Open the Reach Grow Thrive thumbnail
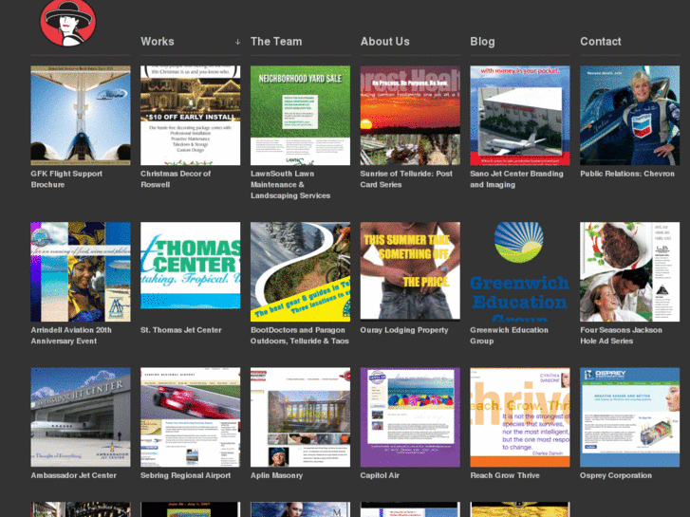 pyautogui.click(x=520, y=416)
